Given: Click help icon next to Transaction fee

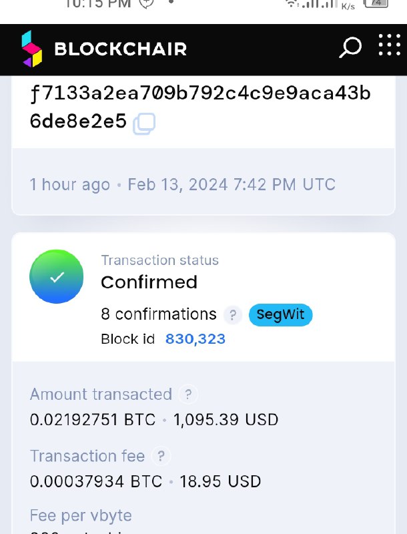Looking at the screenshot, I should click(160, 457).
